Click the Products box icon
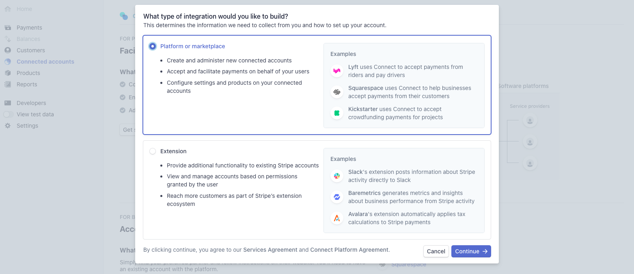The image size is (634, 274). (x=8, y=73)
